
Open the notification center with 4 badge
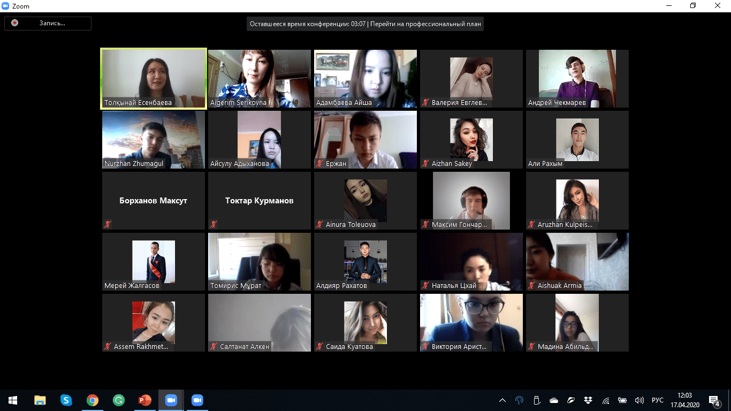click(714, 400)
